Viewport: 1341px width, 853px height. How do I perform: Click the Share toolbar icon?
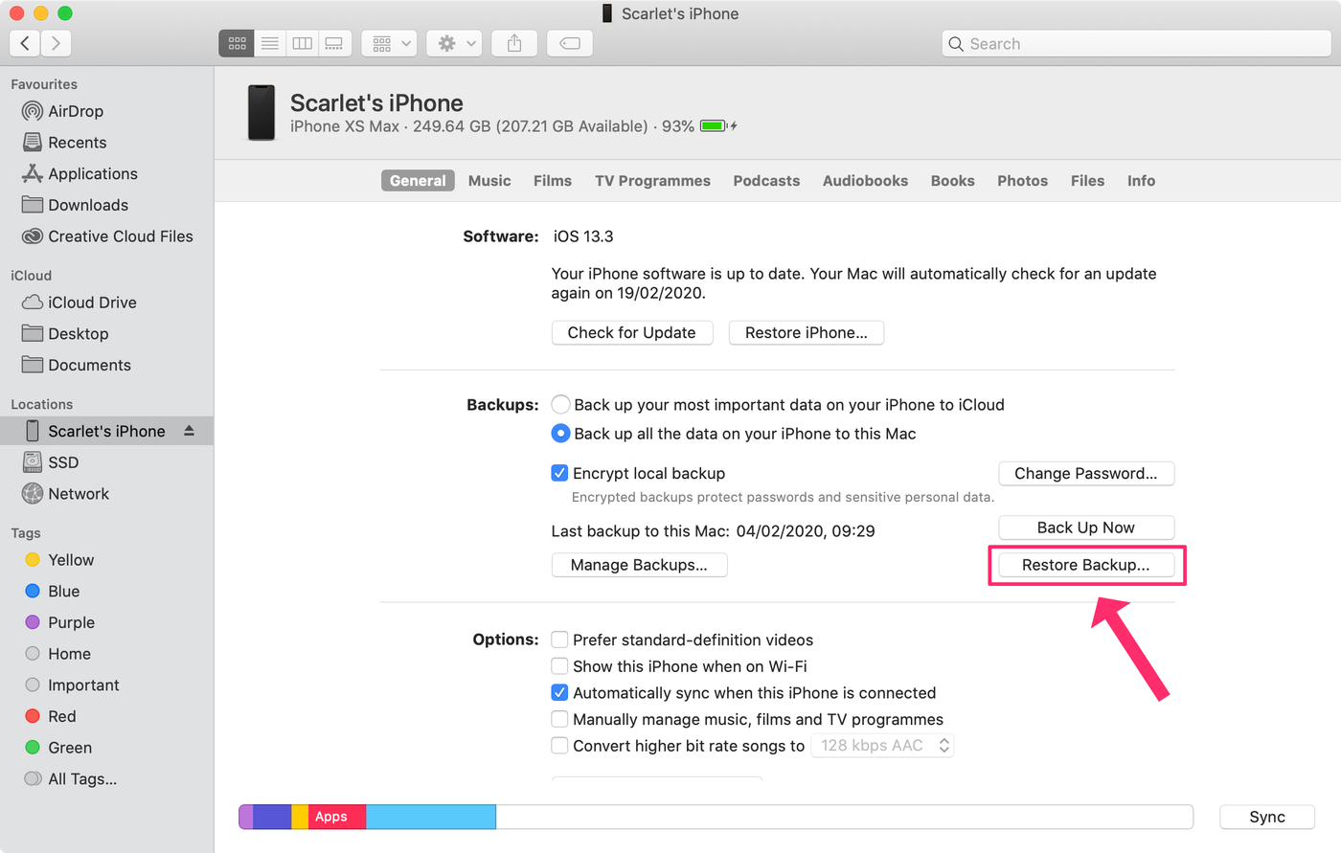(514, 43)
